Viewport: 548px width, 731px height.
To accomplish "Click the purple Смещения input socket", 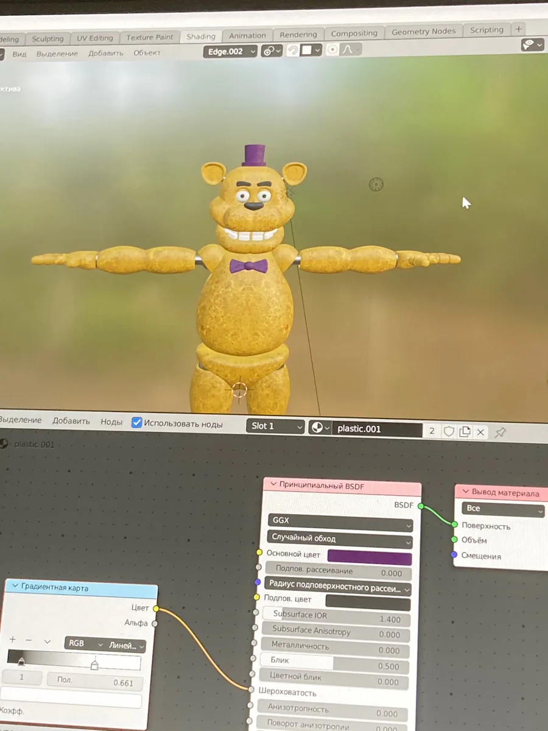I will click(454, 554).
